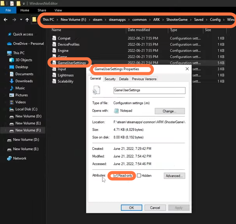Click the Change... button

point(170,111)
